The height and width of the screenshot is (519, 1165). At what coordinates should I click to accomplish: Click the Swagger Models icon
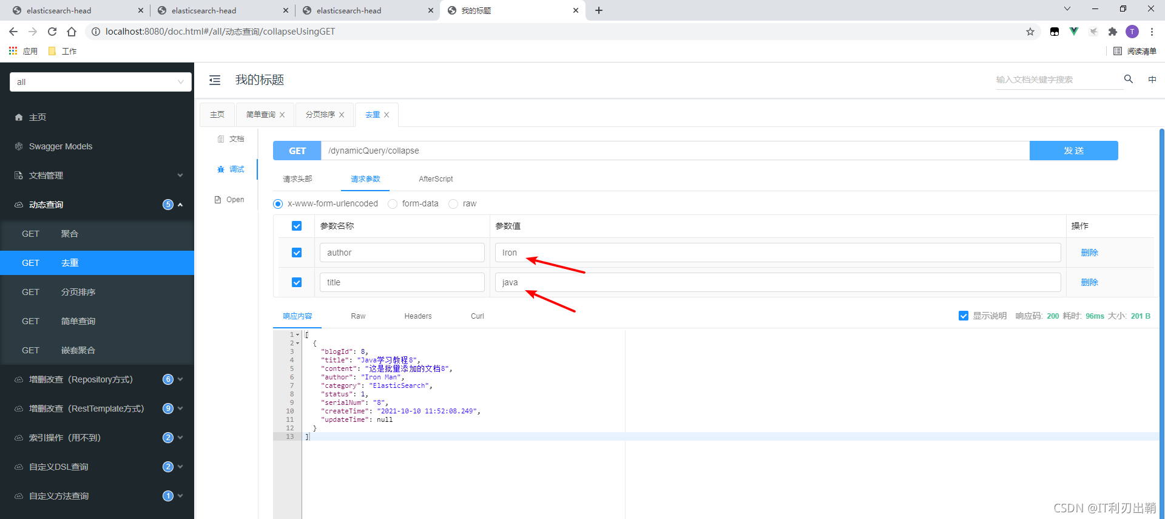[19, 146]
